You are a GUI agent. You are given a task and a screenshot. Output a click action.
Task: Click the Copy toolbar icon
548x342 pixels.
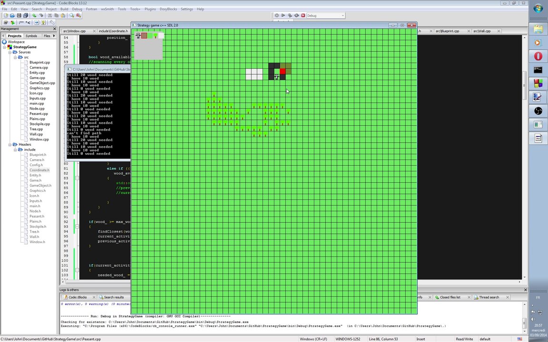(x=56, y=15)
